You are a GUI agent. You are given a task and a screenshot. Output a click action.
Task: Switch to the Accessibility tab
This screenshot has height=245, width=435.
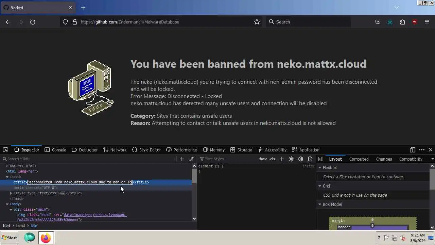pyautogui.click(x=272, y=150)
